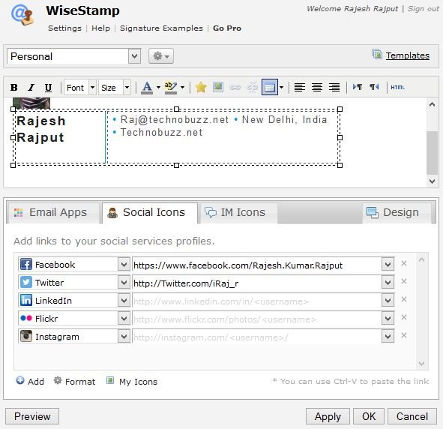Viewport: 443px width, 429px height.
Task: Open the Design tab
Action: [397, 212]
